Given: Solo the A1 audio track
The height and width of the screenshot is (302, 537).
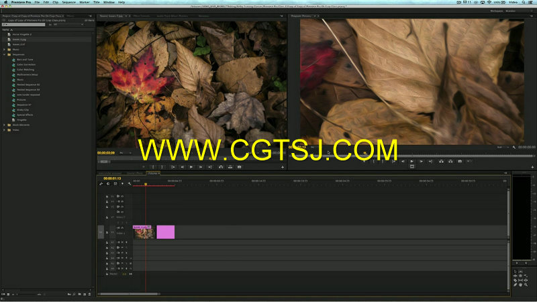Looking at the screenshot, I should click(126, 242).
